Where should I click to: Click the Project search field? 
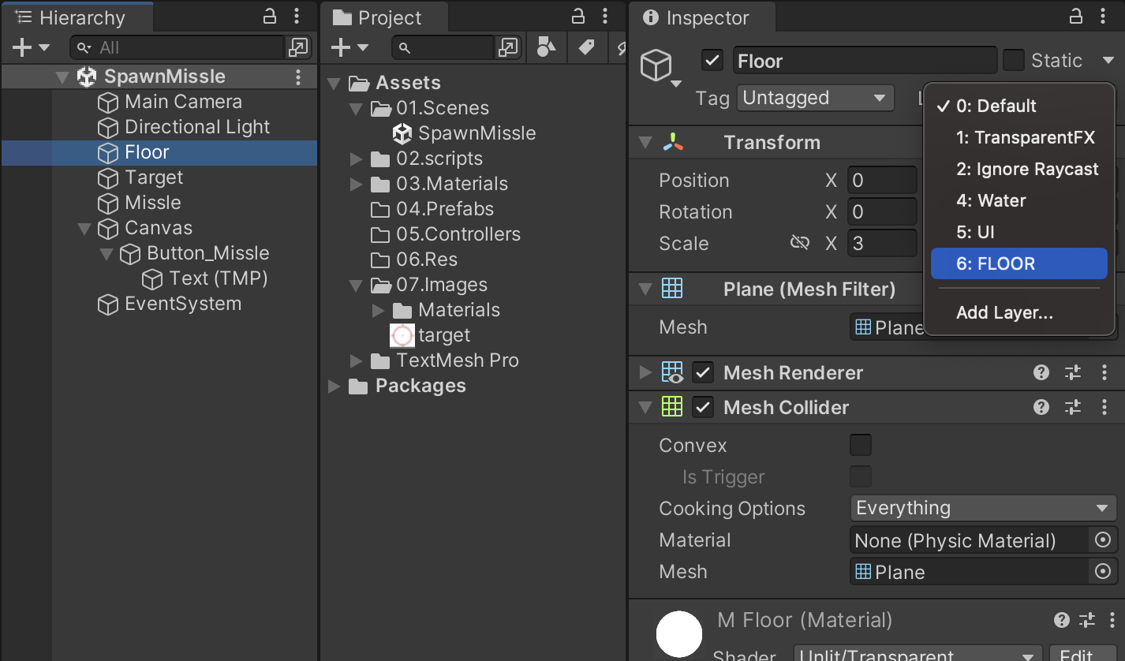pyautogui.click(x=443, y=48)
